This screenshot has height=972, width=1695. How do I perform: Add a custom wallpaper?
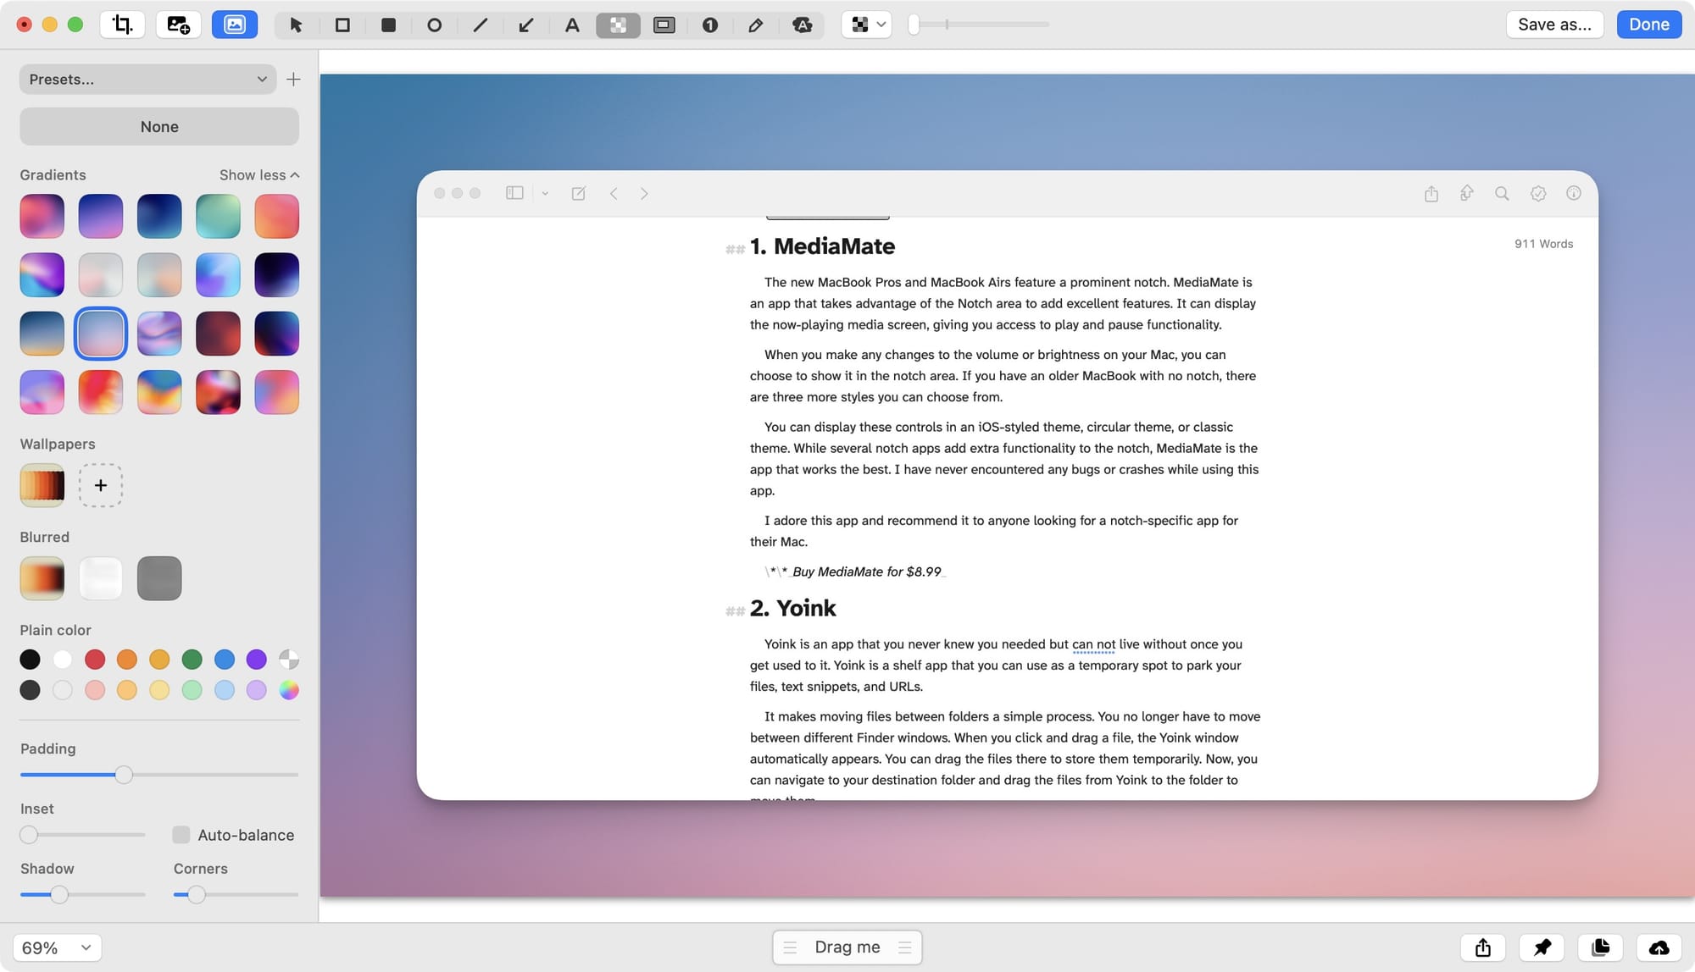pyautogui.click(x=100, y=485)
